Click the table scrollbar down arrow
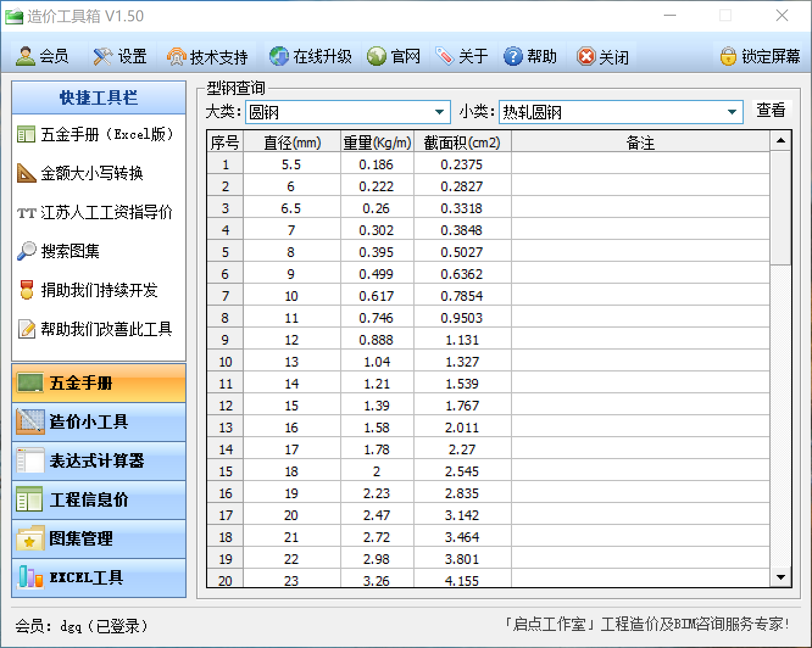 780,577
